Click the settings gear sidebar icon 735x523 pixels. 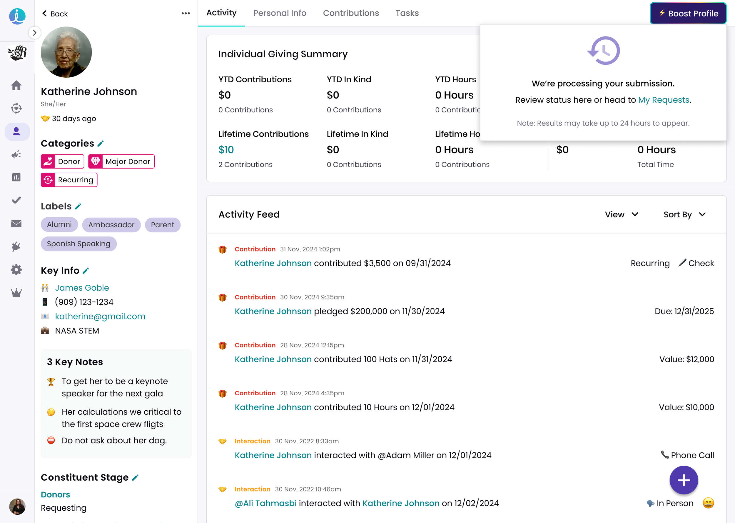(x=16, y=269)
